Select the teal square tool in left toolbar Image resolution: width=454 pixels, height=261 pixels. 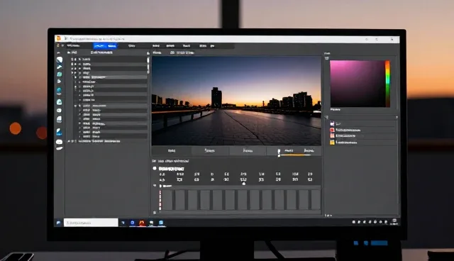(60, 74)
